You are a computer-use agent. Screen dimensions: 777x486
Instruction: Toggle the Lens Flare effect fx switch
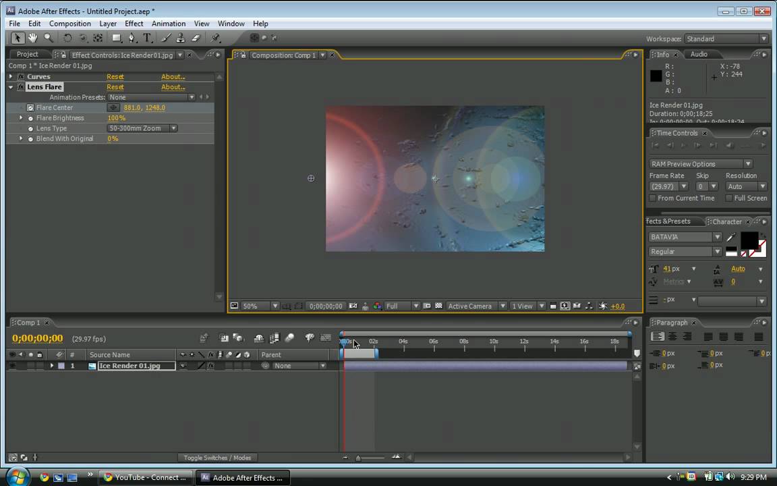[21, 87]
